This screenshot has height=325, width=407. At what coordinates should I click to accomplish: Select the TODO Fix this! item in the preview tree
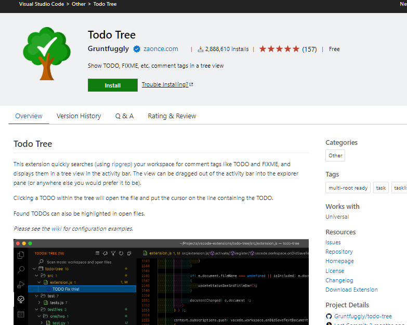coord(65,289)
